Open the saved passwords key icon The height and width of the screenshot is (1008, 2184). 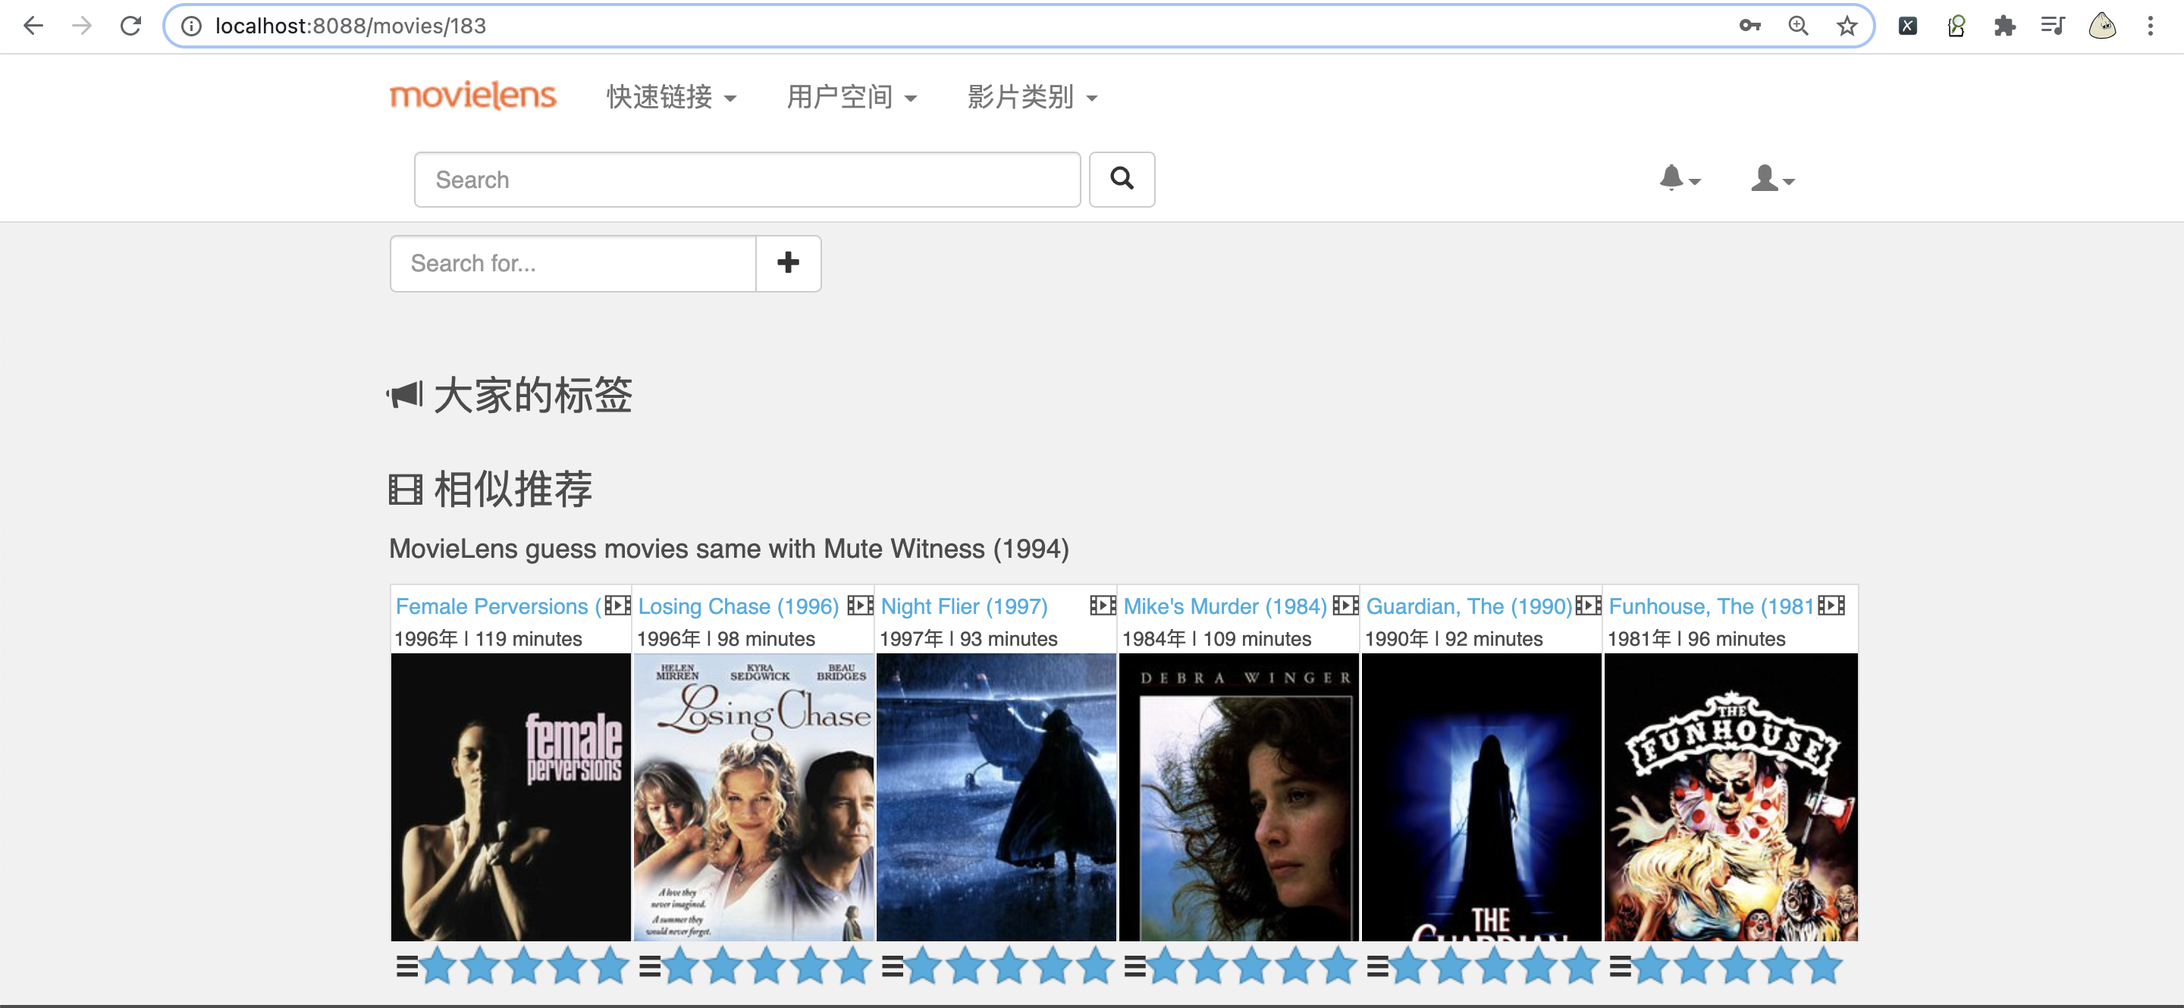(x=1750, y=26)
